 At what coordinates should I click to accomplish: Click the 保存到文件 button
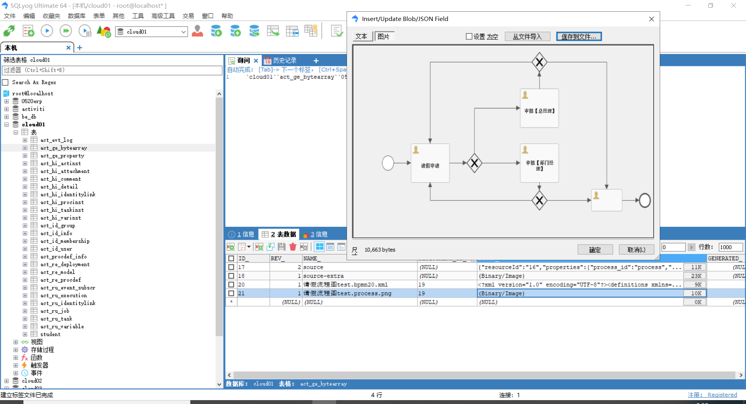579,37
